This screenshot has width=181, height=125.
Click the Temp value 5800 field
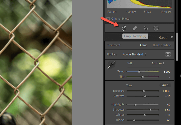coord(167,72)
